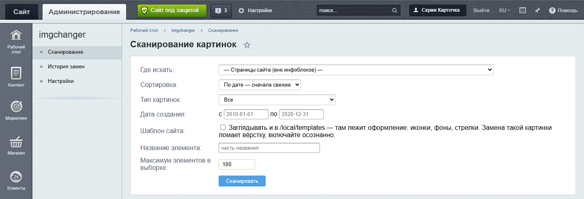Viewport: 584px width, 199px height.
Task: Click the pin icon in top bar
Action: pos(537,11)
